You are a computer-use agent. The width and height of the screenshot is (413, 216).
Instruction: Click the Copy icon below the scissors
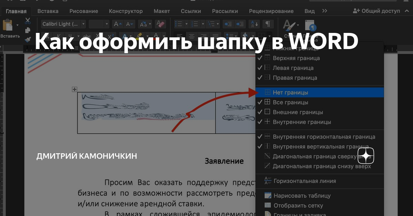point(28,30)
